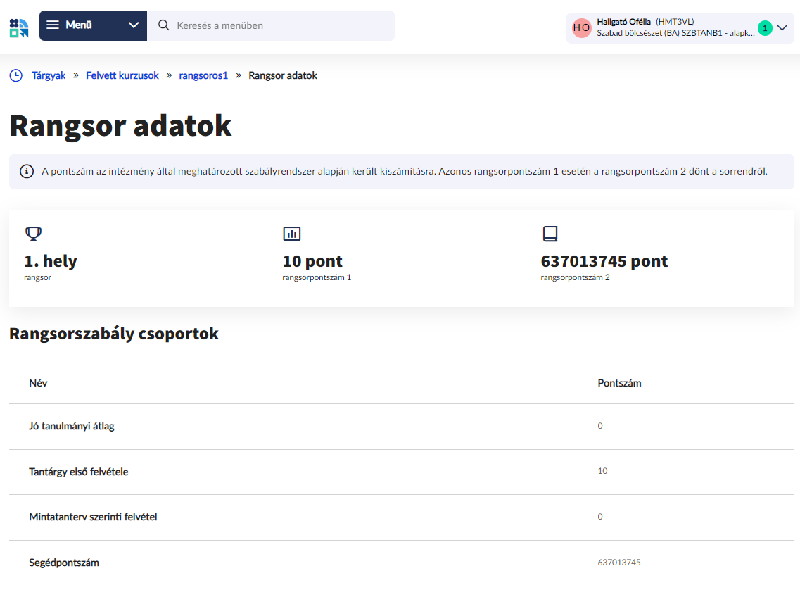Open Felvett kurzusok breadcrumb link

point(122,75)
